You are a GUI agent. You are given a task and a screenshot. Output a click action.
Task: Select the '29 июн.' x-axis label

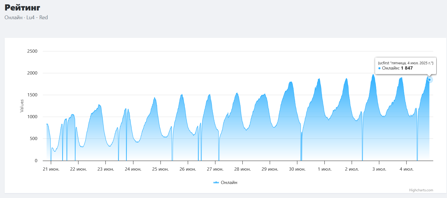[x=270, y=169]
